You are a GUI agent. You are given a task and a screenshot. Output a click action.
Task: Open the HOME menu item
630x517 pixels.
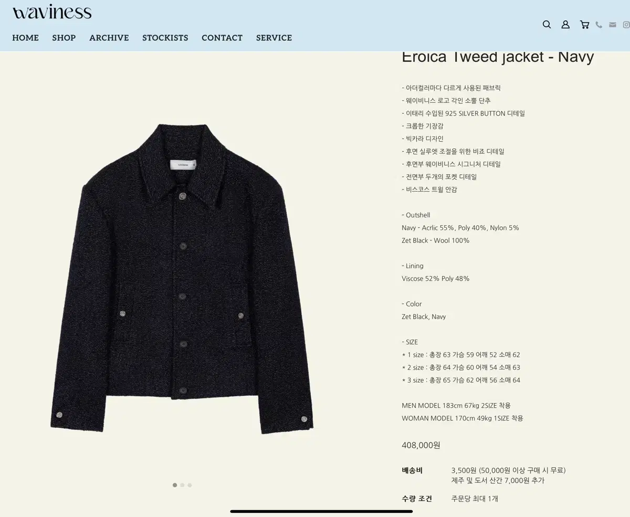point(25,38)
